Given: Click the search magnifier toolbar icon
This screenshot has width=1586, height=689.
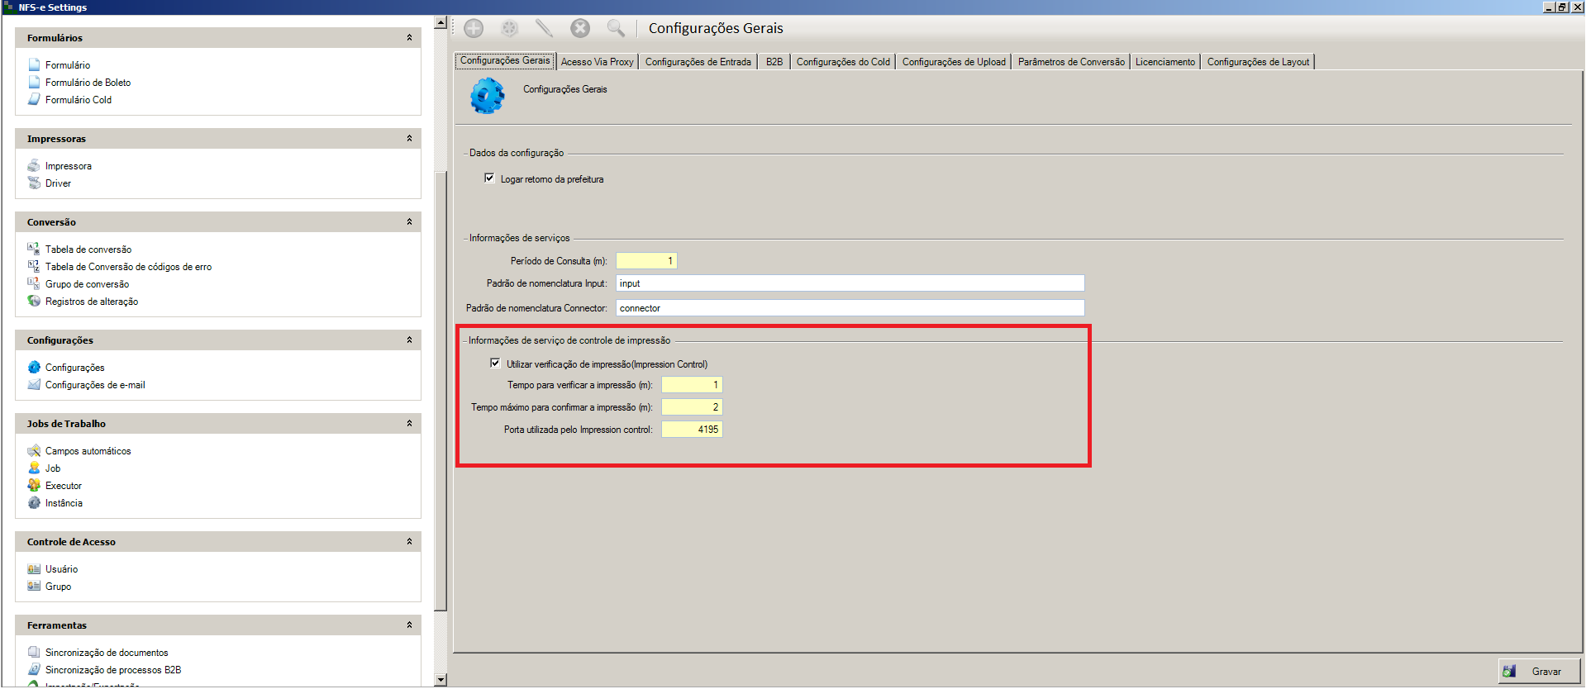Looking at the screenshot, I should tap(616, 28).
